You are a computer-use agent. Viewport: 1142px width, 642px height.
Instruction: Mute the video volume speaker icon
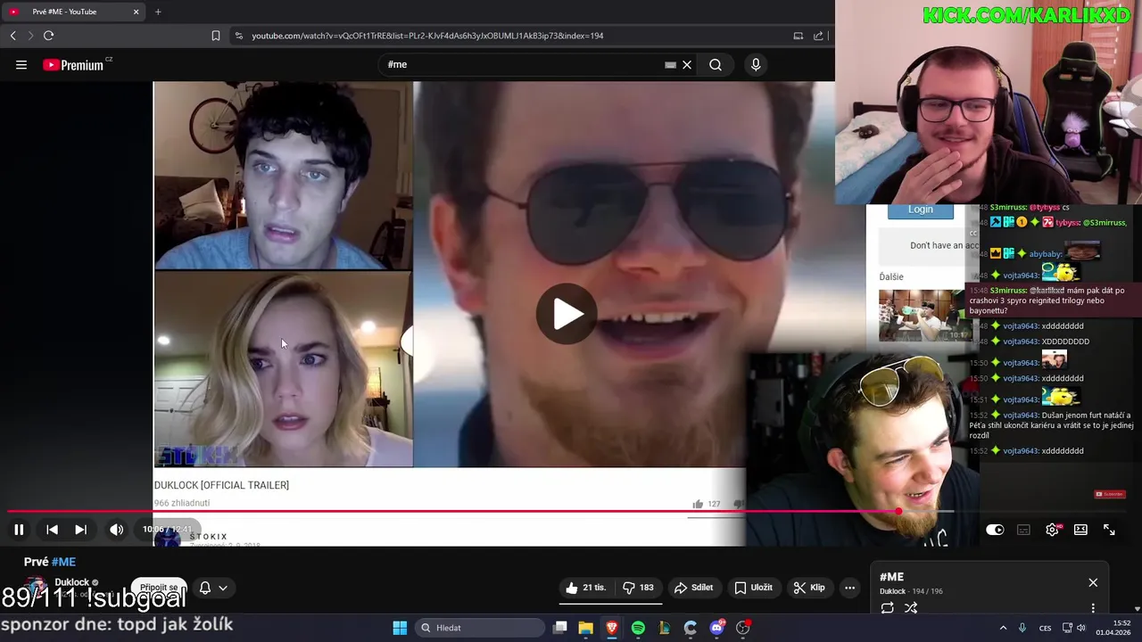[x=116, y=530]
